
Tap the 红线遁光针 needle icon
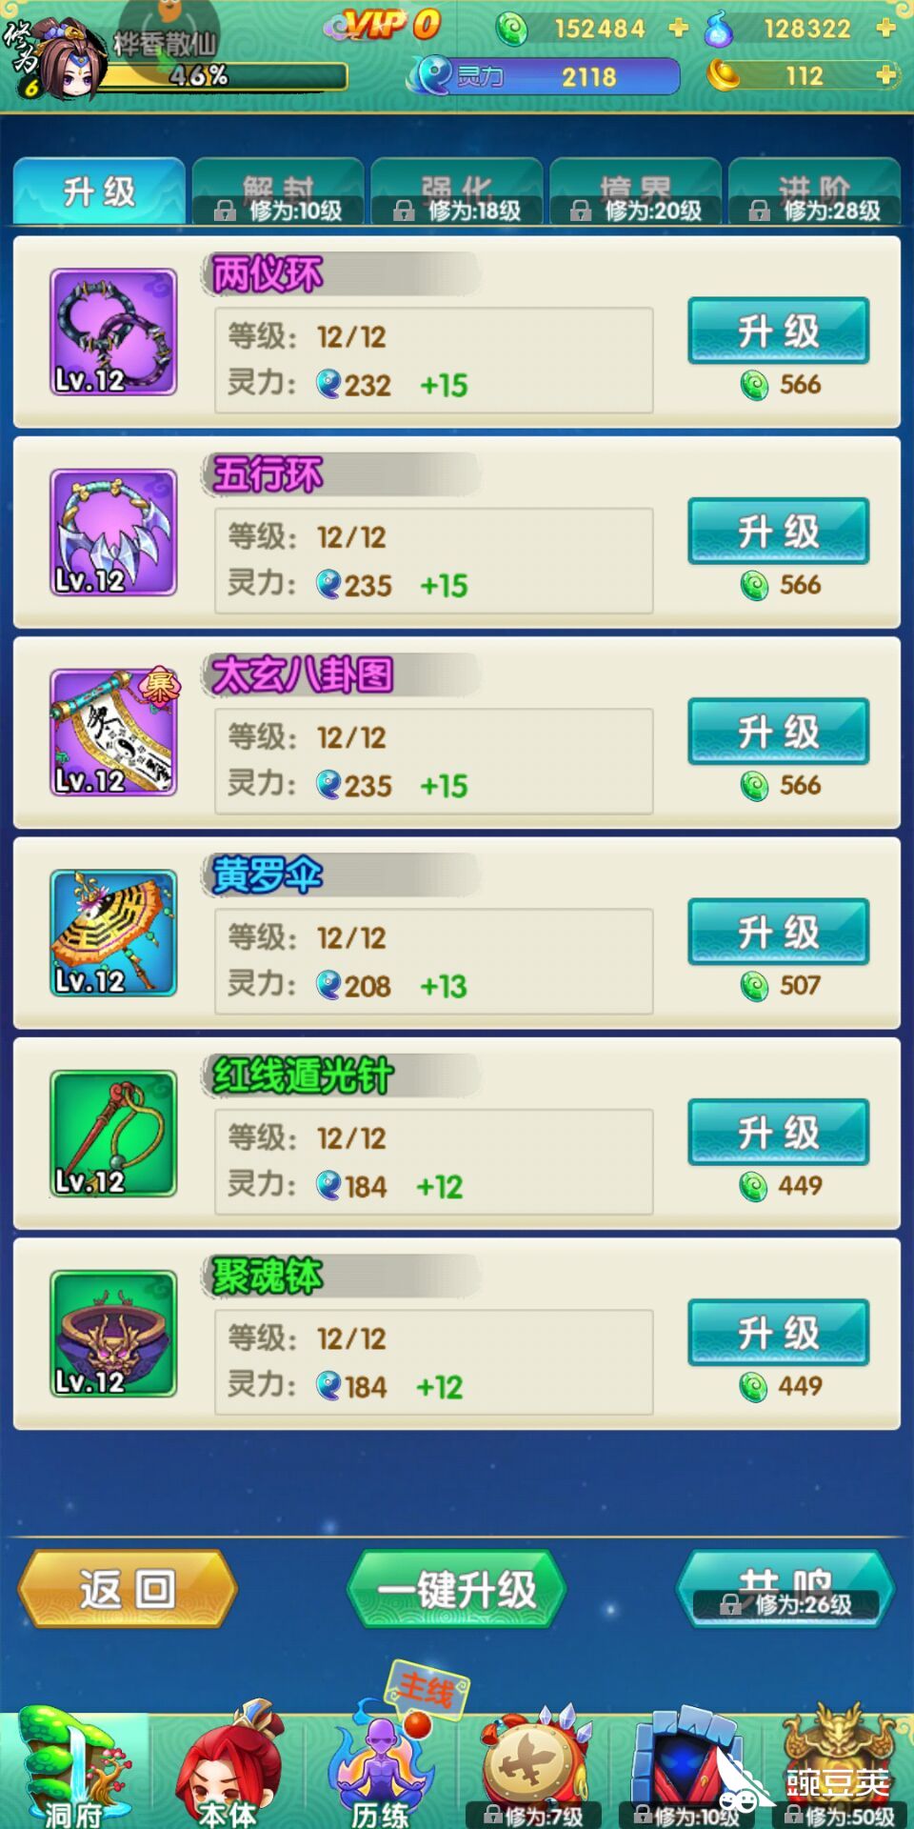point(113,1133)
